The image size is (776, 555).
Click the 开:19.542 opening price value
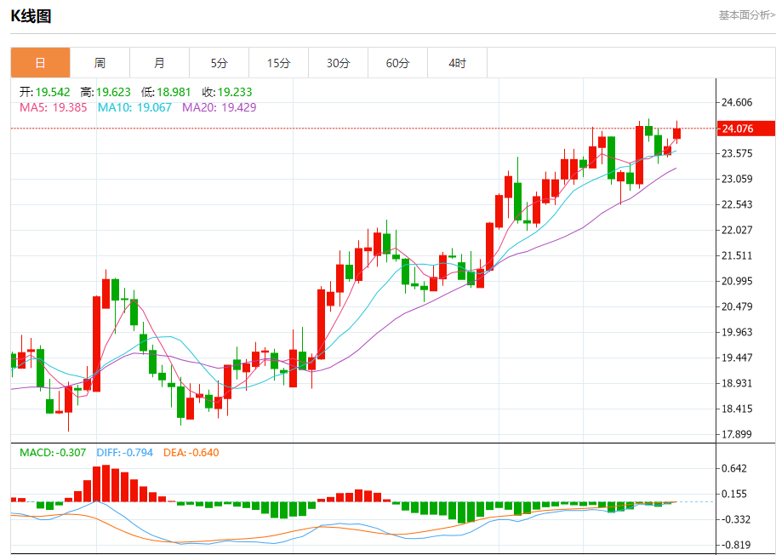pyautogui.click(x=44, y=92)
